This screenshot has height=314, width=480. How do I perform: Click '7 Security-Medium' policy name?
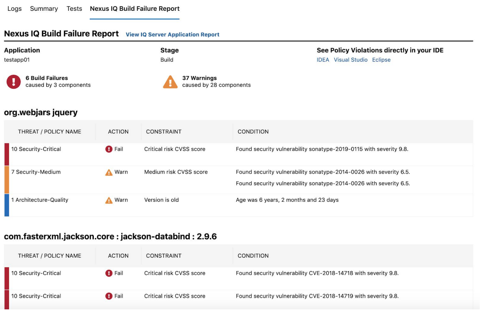[36, 172]
